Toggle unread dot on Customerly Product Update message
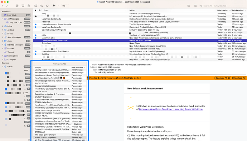Viewport: 247px width, 141px height. 35,27
